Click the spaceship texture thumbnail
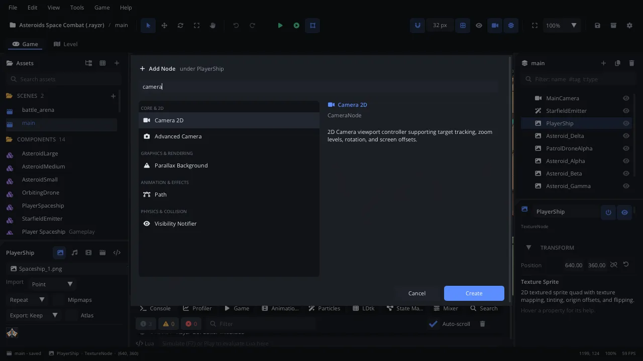This screenshot has height=361, width=643. [x=12, y=332]
